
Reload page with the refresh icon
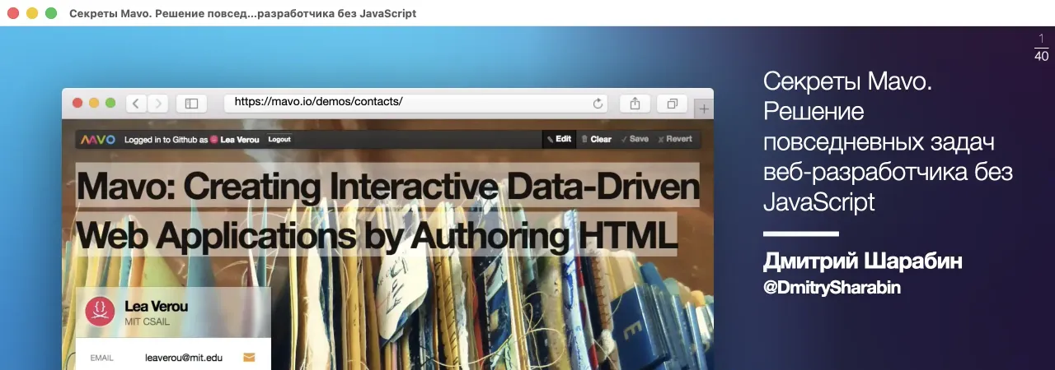[598, 104]
